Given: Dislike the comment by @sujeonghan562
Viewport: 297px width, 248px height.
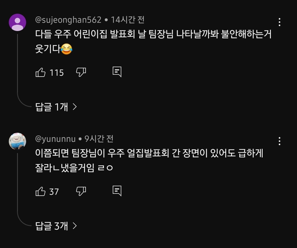Looking at the screenshot, I should pyautogui.click(x=81, y=72).
